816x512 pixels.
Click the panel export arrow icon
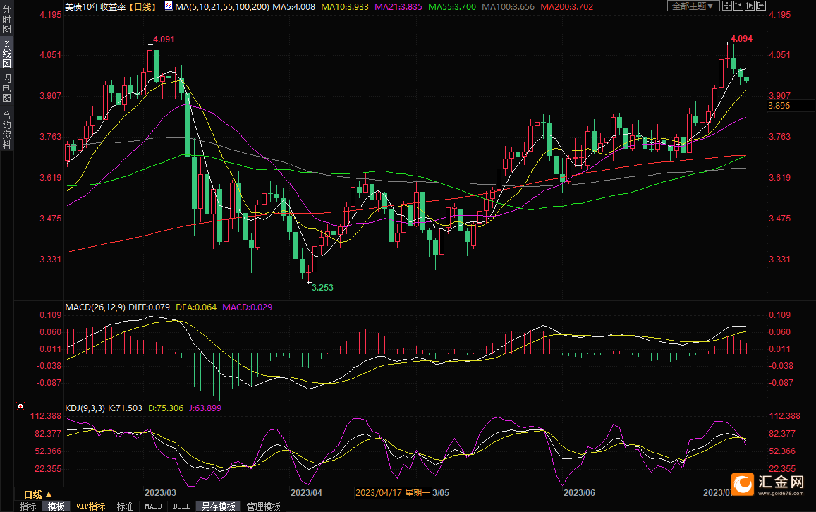(761, 6)
